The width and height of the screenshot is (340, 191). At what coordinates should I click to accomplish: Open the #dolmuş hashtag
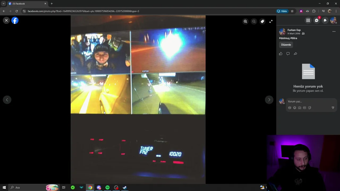tap(284, 38)
